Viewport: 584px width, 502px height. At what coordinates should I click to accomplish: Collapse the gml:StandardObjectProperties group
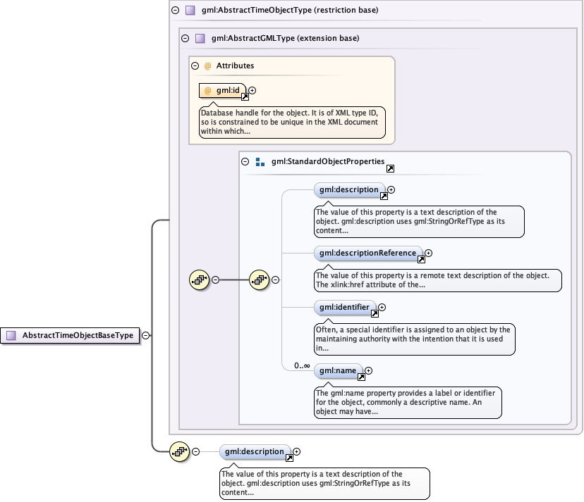(x=245, y=162)
